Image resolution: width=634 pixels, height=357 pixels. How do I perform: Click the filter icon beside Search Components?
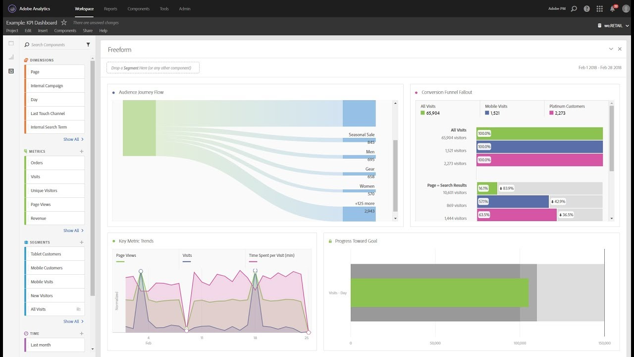pos(88,44)
